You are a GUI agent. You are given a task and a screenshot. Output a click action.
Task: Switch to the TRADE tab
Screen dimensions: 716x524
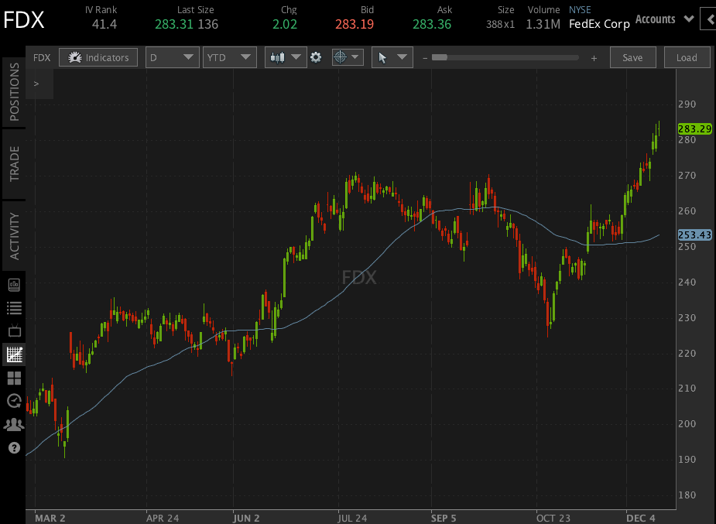click(12, 165)
